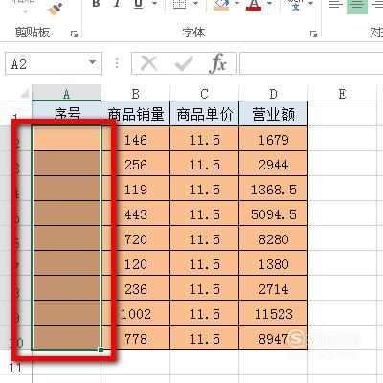The height and width of the screenshot is (383, 383).
Task: Select the cell containing 146
Action: click(136, 139)
